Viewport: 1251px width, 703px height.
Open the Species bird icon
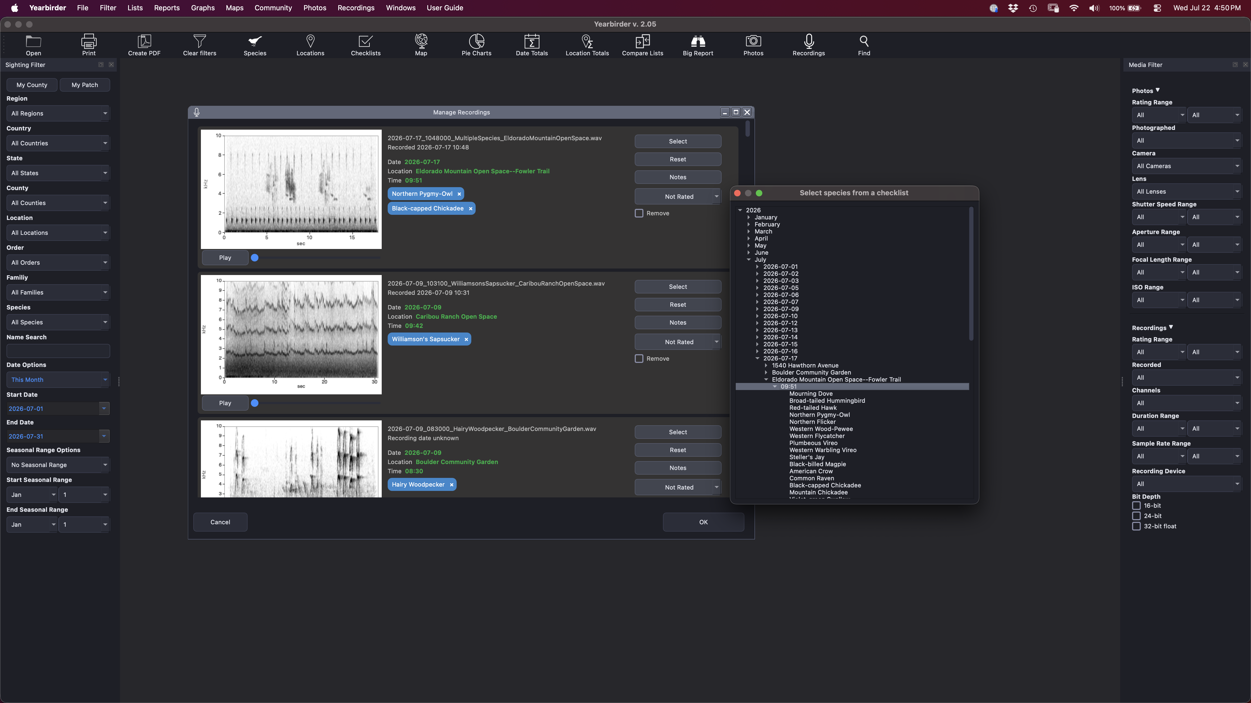tap(255, 41)
